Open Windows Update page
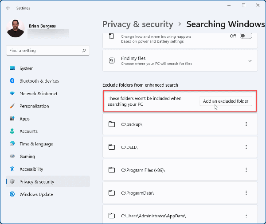 [48, 194]
